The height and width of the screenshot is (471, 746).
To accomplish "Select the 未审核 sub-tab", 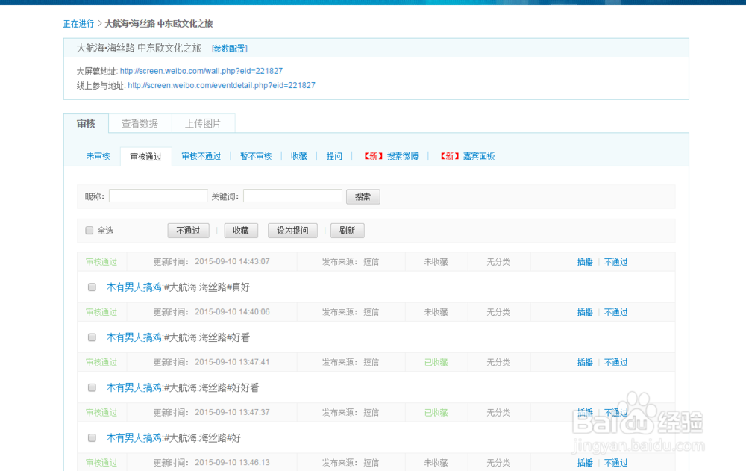I will pos(98,156).
